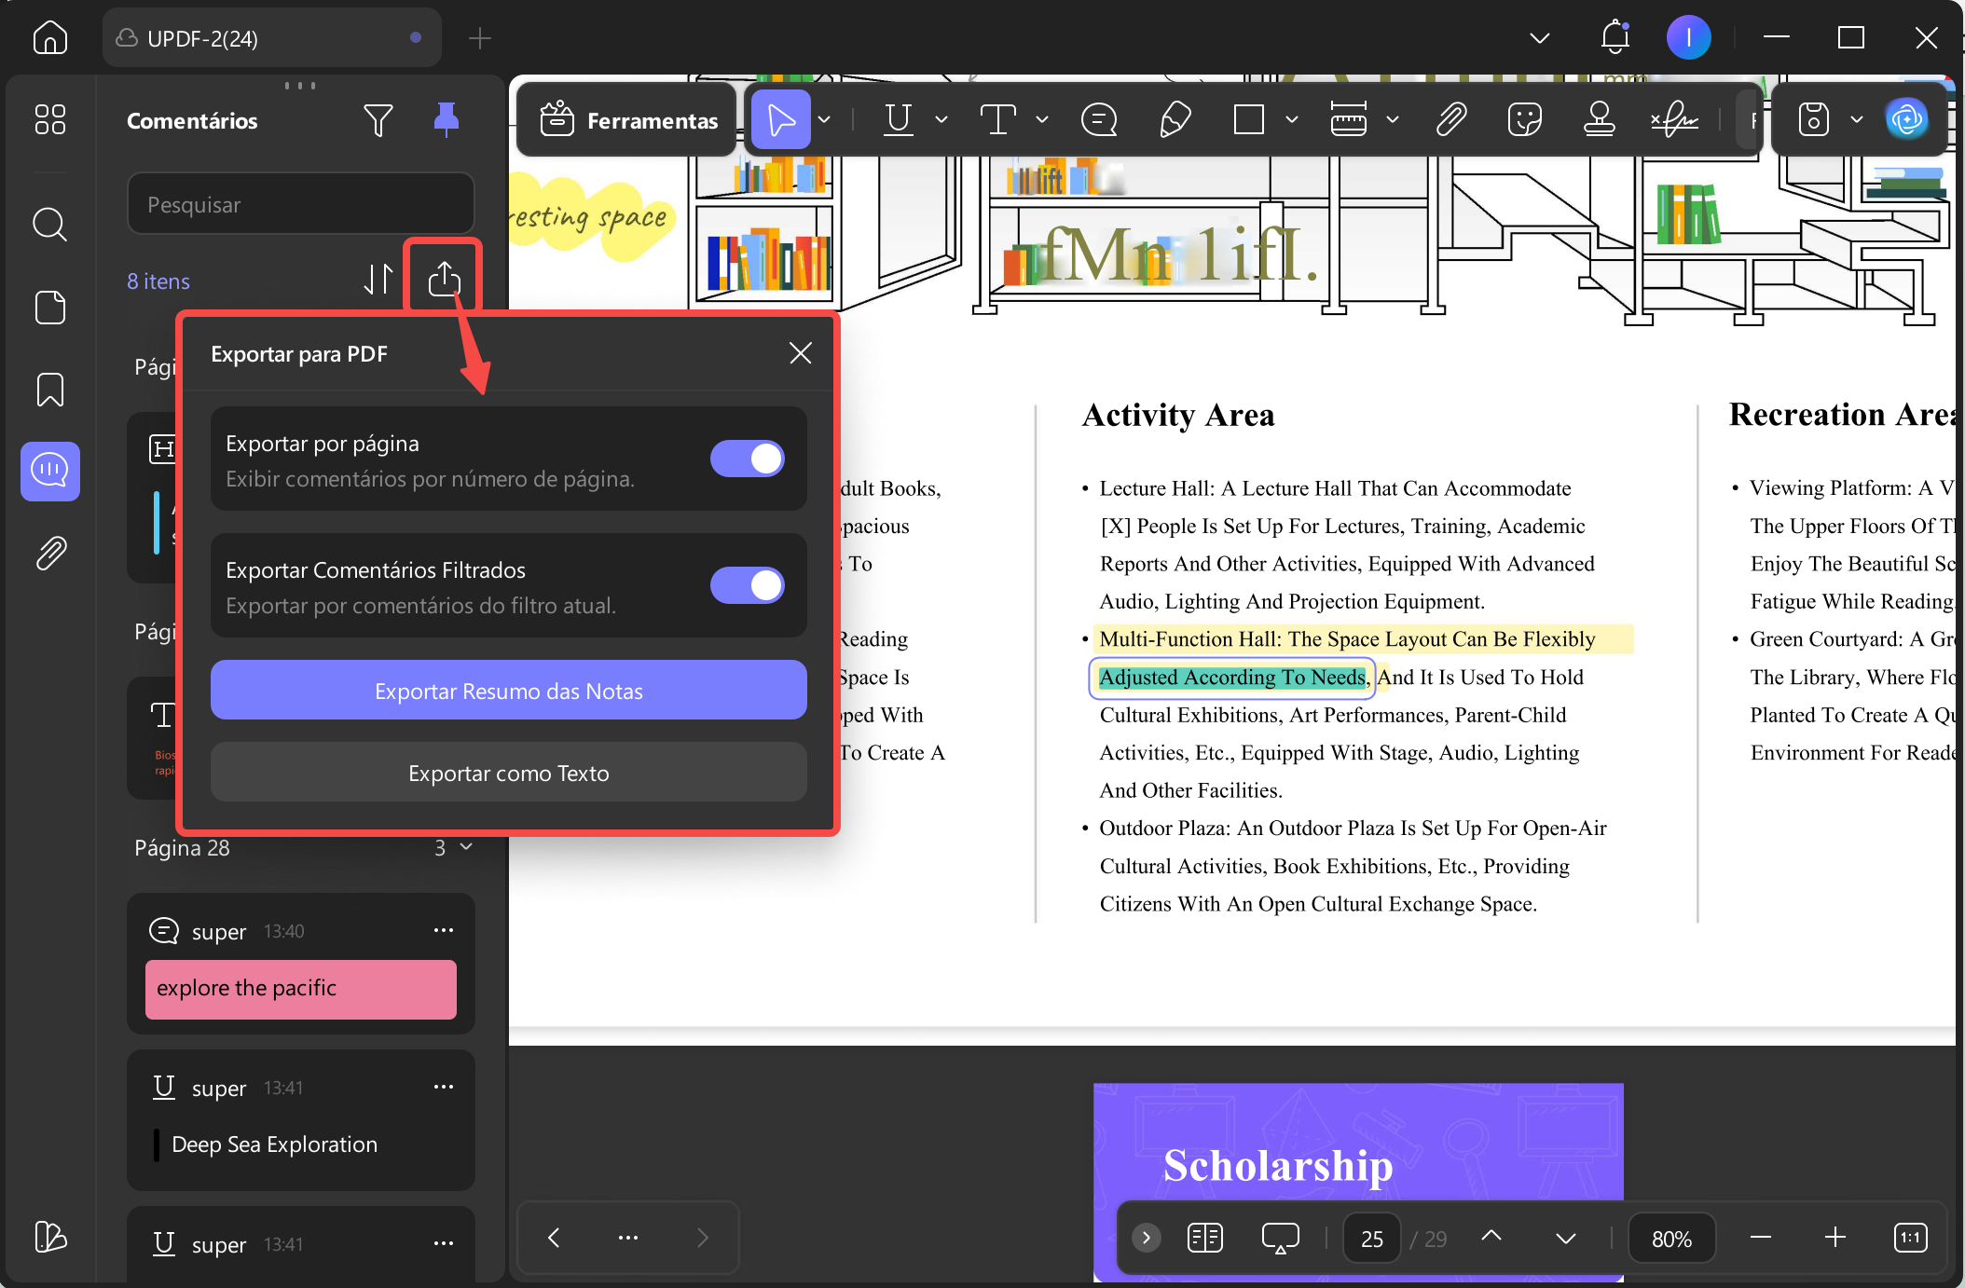Expand measurement tool options dropdown

pyautogui.click(x=1393, y=119)
